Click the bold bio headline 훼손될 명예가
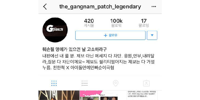The image size is (200, 100). tap(74, 49)
